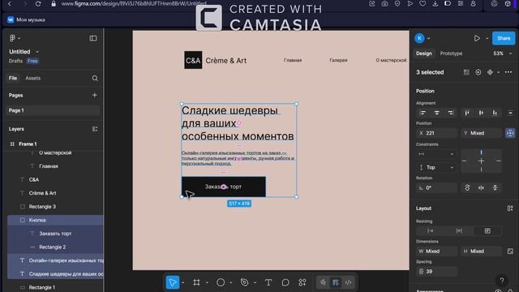Expand the Frame tool options arrow

click(207, 283)
